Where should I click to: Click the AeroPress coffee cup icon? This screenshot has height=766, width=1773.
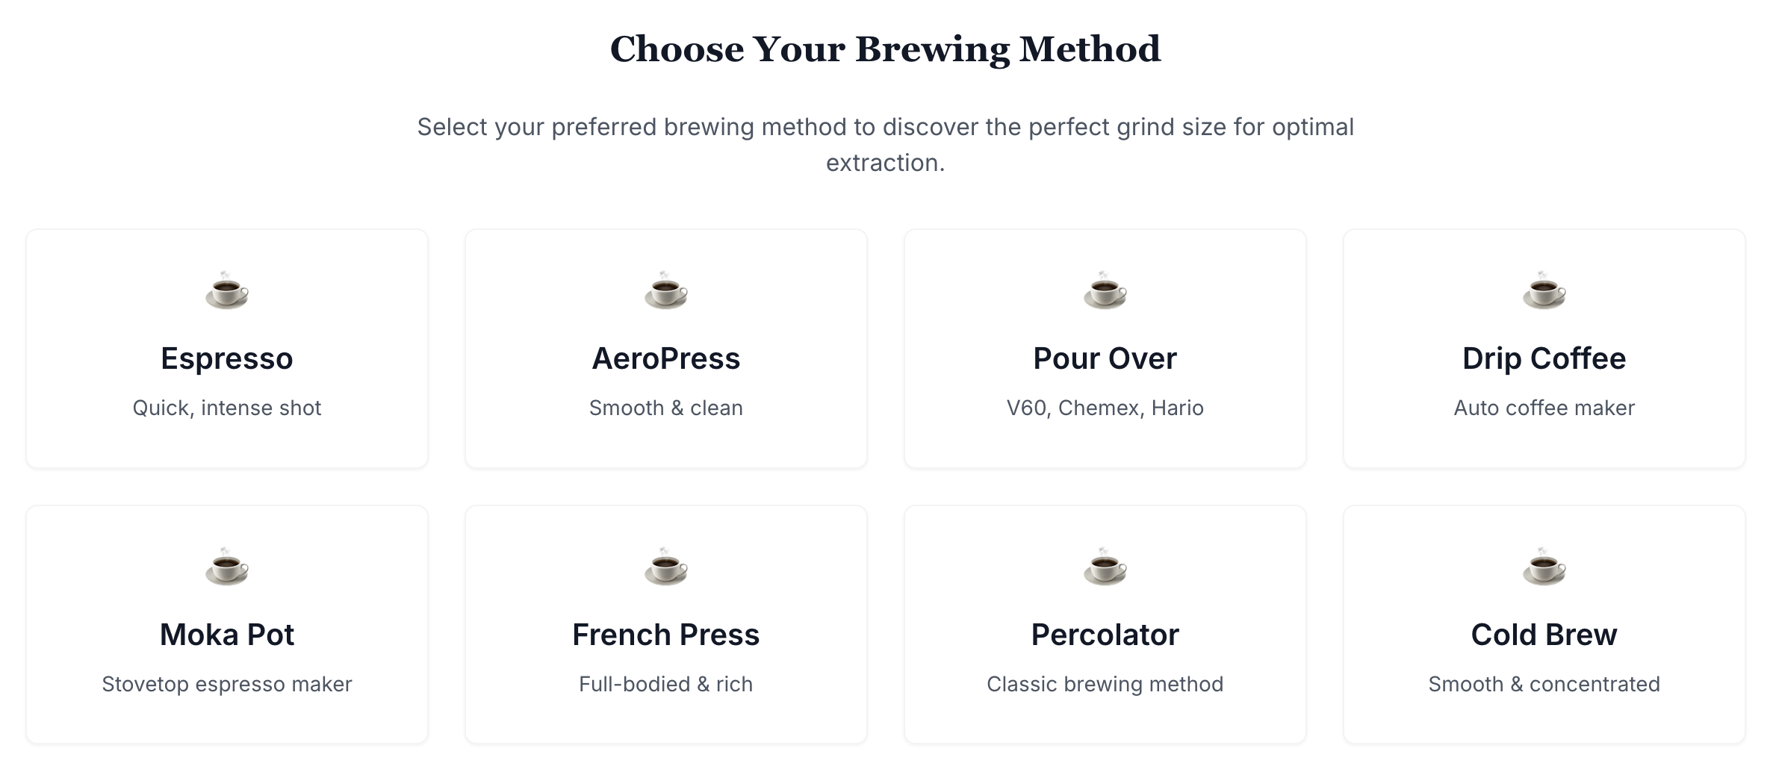tap(666, 293)
